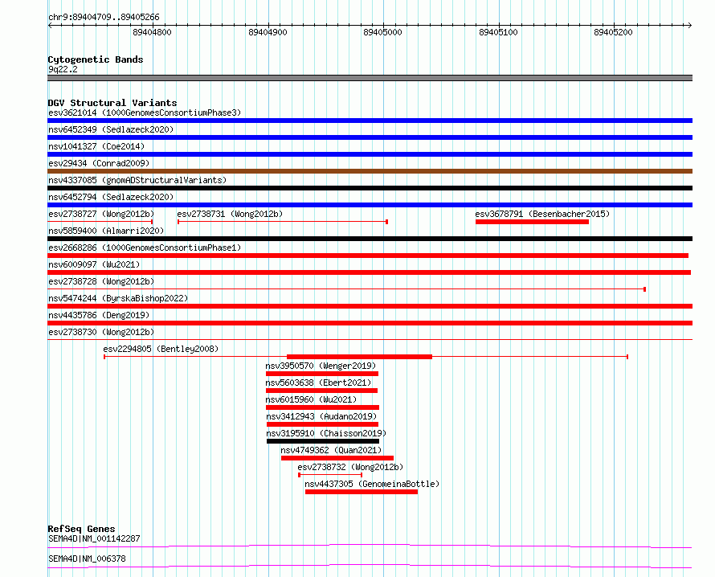Image resolution: width=715 pixels, height=577 pixels.
Task: Open variant esv2738732 (Wong2012b)
Action: tap(350, 467)
